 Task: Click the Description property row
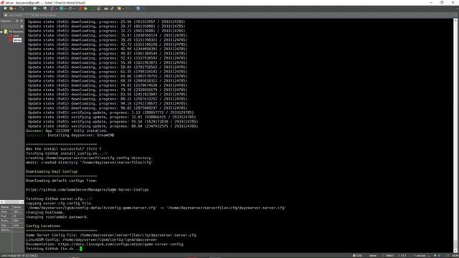pyautogui.click(x=12, y=229)
